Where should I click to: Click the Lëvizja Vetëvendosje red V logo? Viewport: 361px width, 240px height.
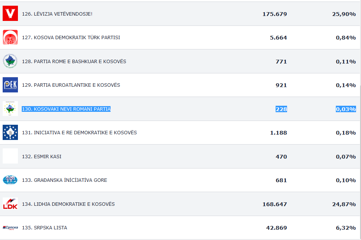[x=10, y=14]
